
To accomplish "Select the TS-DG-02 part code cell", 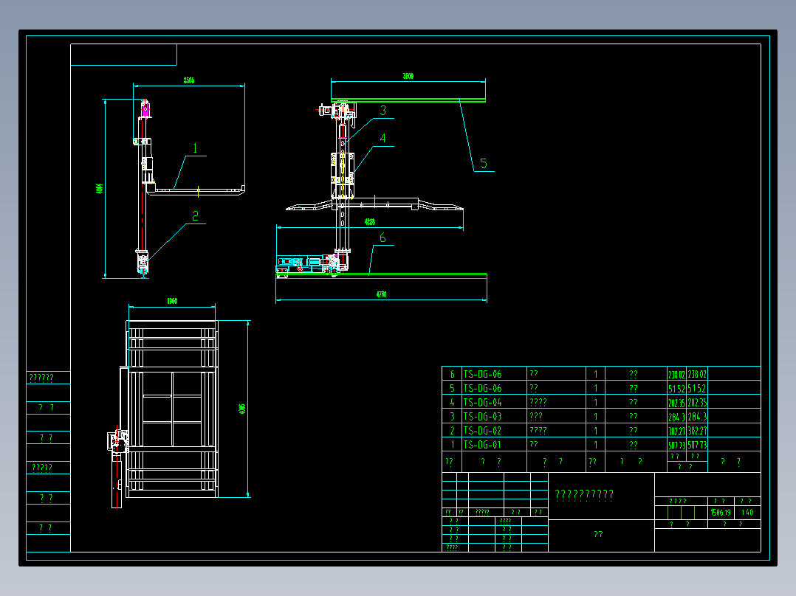I will 482,431.
